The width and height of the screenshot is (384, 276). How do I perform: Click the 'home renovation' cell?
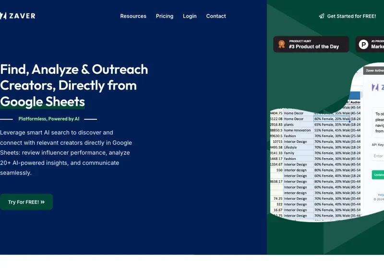298,130
